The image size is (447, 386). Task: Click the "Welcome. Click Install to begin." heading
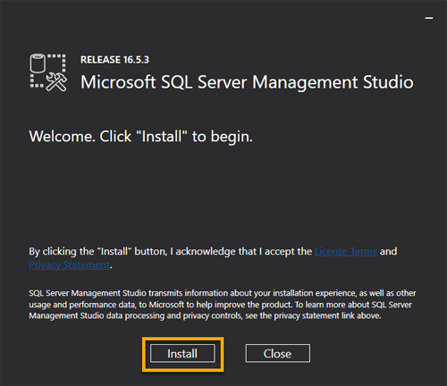tap(140, 137)
